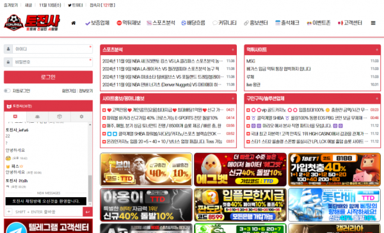Click the red 로그인 button
Image resolution: width=384 pixels, height=233 pixels.
pos(48,77)
